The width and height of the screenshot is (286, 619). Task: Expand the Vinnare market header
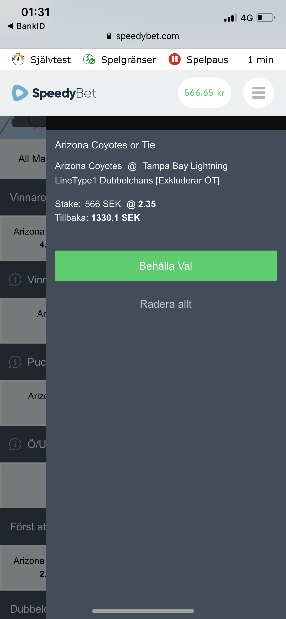(23, 197)
